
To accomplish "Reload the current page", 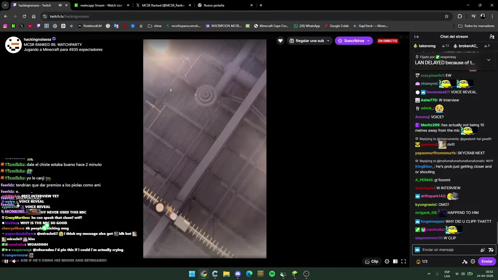I will [24, 16].
